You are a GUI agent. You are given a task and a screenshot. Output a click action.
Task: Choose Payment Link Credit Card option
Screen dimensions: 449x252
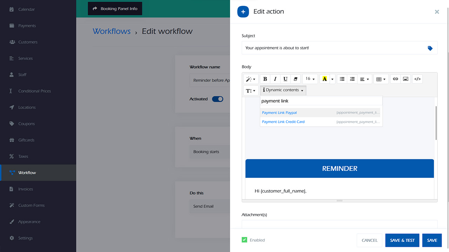click(321, 122)
